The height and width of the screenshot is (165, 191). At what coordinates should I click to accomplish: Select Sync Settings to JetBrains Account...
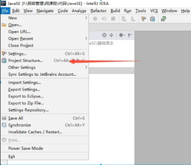click(x=45, y=74)
